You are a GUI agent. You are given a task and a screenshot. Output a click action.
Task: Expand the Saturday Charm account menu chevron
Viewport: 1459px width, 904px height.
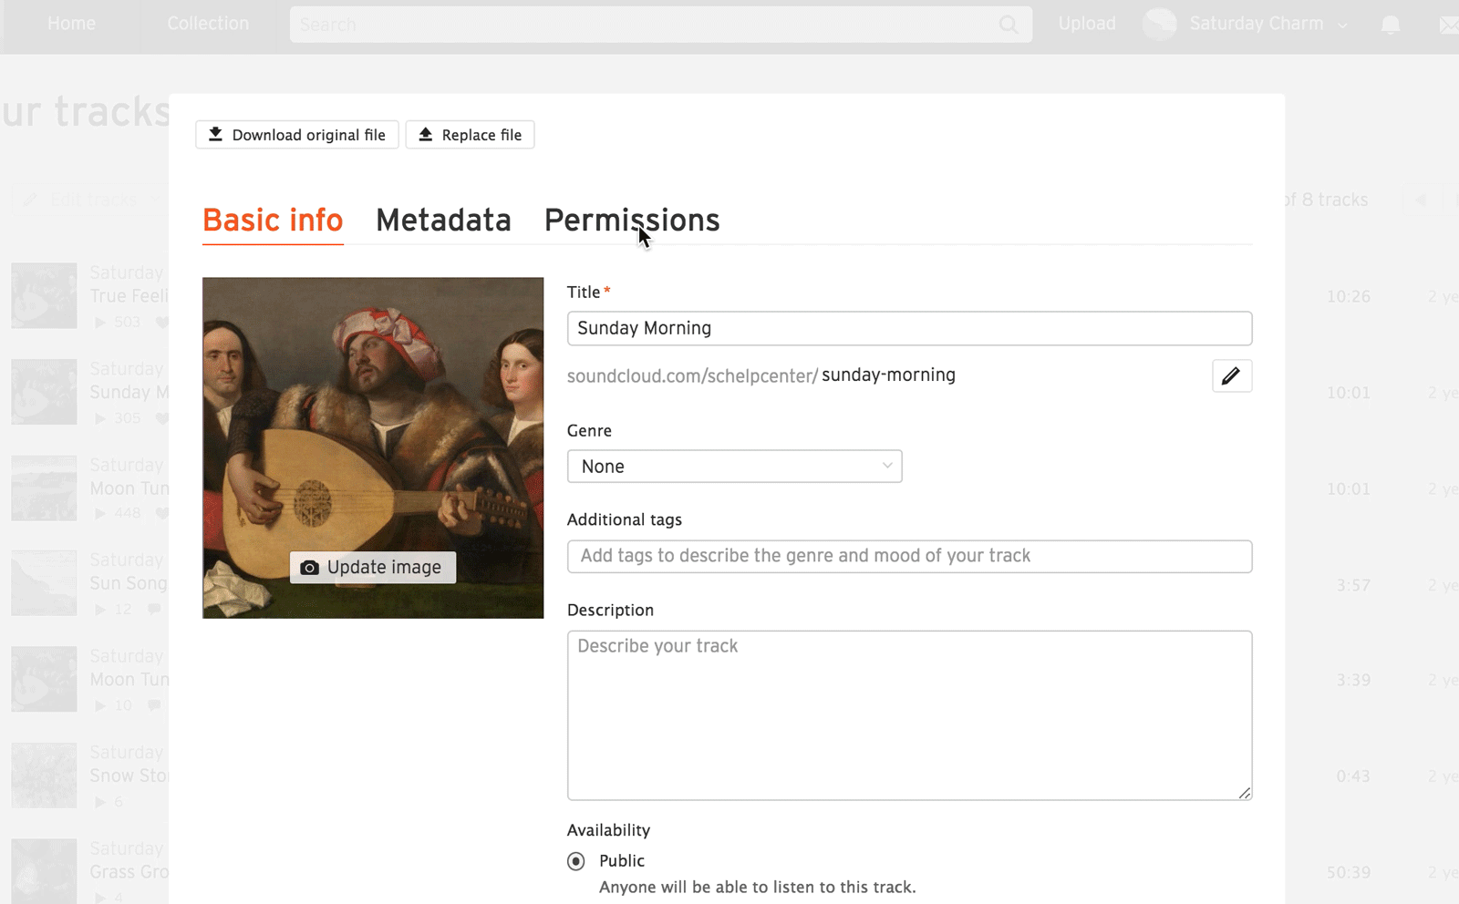1342,26
